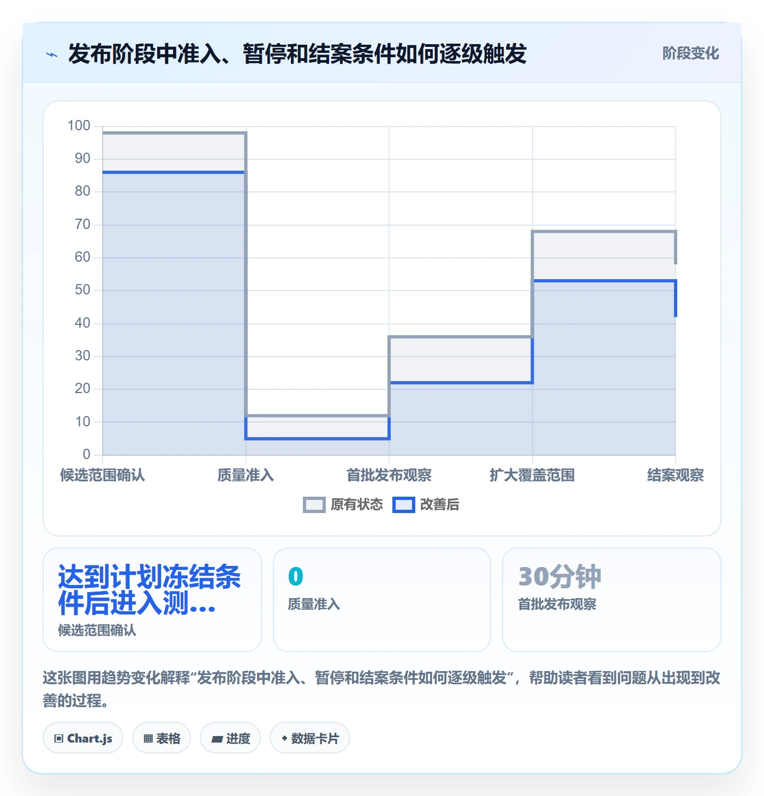Click the 质量准入 x-axis label
This screenshot has width=764, height=796.
point(246,475)
